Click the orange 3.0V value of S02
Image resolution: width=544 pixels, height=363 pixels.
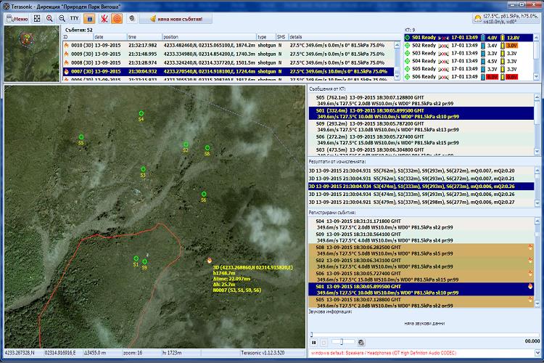click(x=512, y=46)
